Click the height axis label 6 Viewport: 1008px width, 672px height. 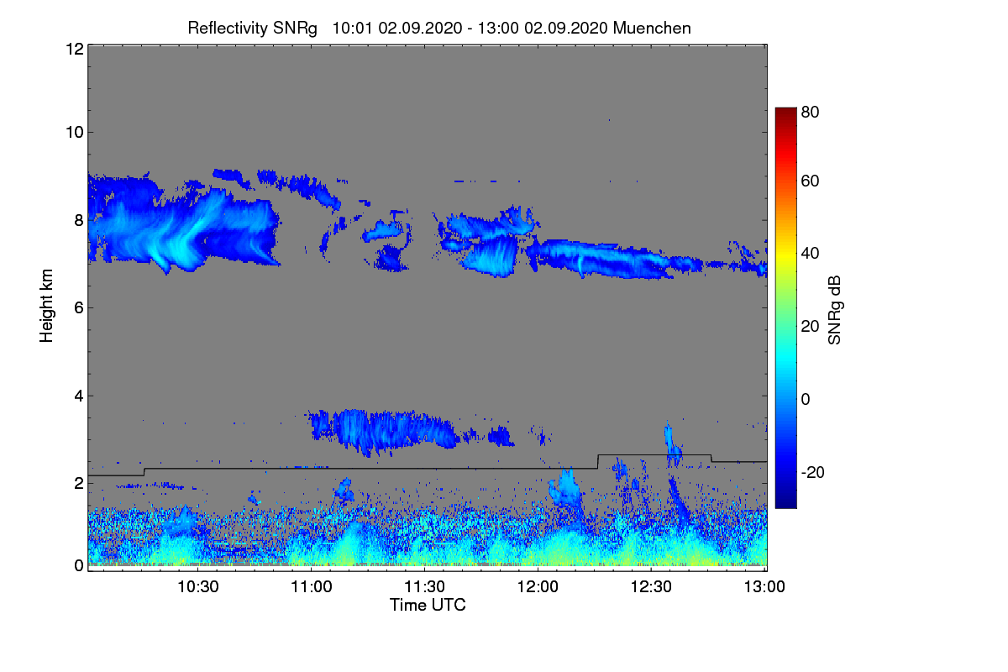click(x=79, y=307)
